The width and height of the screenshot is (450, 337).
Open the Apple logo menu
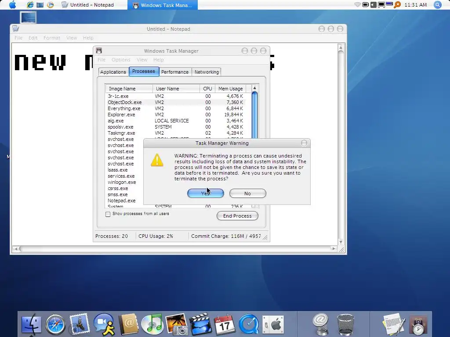12,4
